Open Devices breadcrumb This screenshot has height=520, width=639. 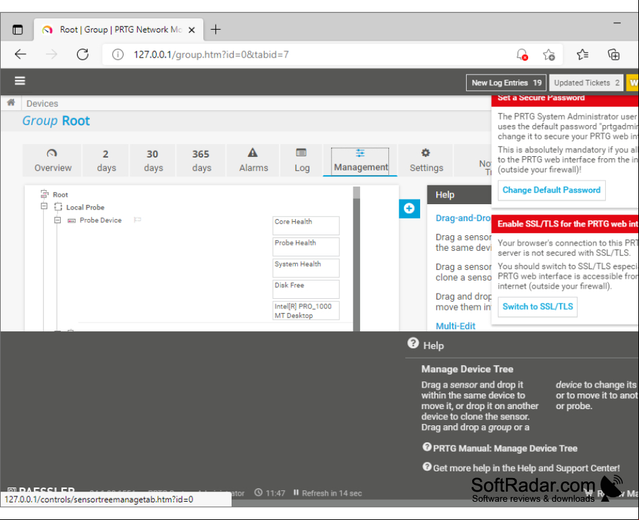pyautogui.click(x=43, y=103)
